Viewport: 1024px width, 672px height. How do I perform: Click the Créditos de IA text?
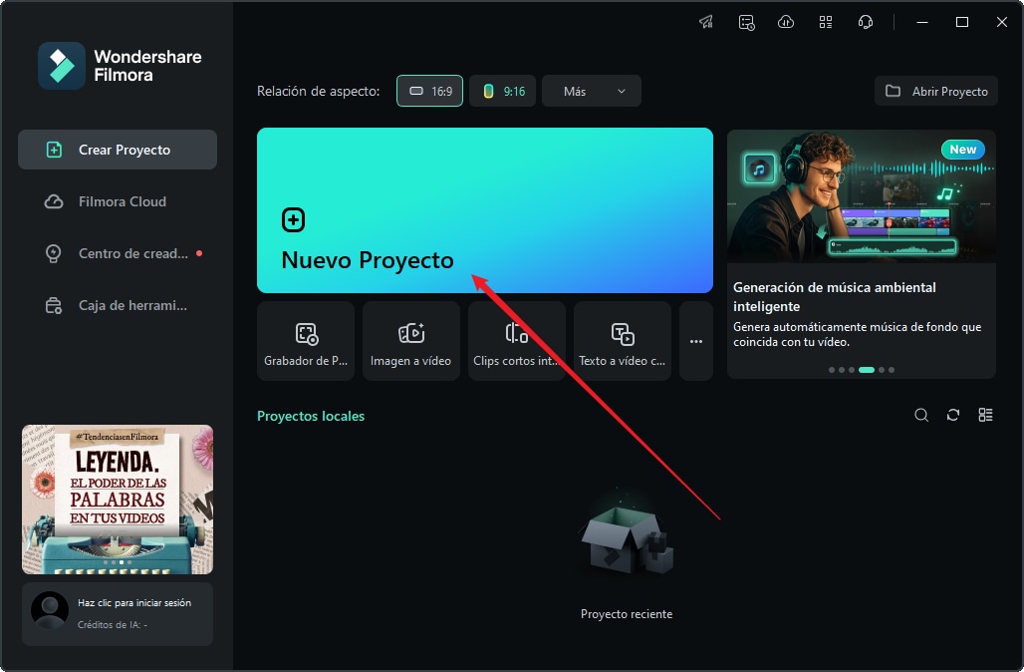coord(113,625)
